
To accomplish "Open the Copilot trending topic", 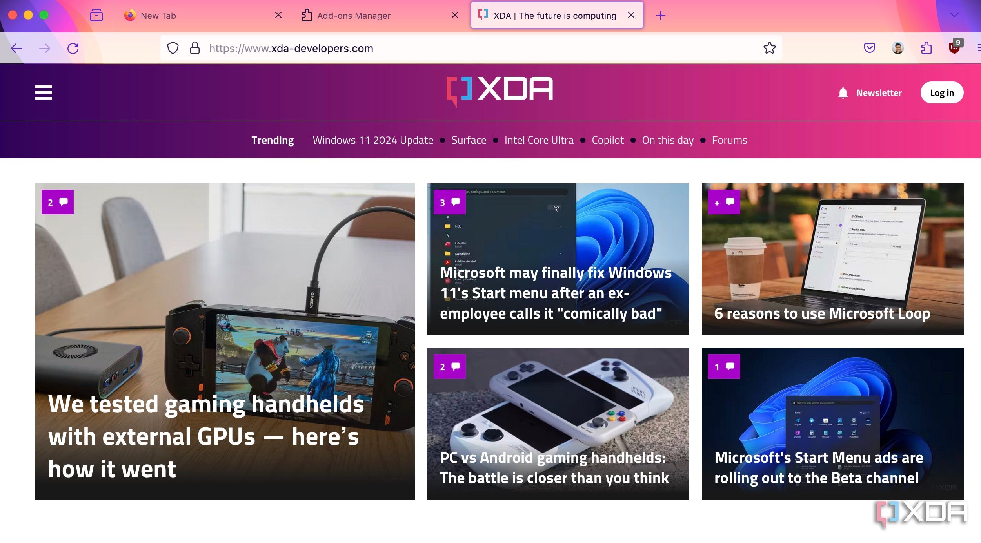I will coord(607,140).
